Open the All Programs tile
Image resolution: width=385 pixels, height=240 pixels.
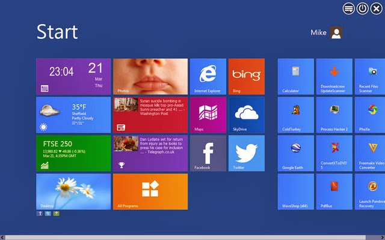(x=150, y=191)
